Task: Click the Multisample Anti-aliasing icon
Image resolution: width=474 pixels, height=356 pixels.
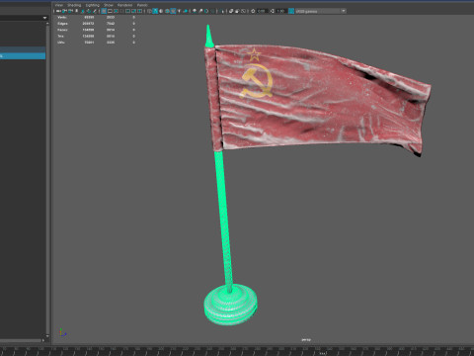Action: pos(206,11)
